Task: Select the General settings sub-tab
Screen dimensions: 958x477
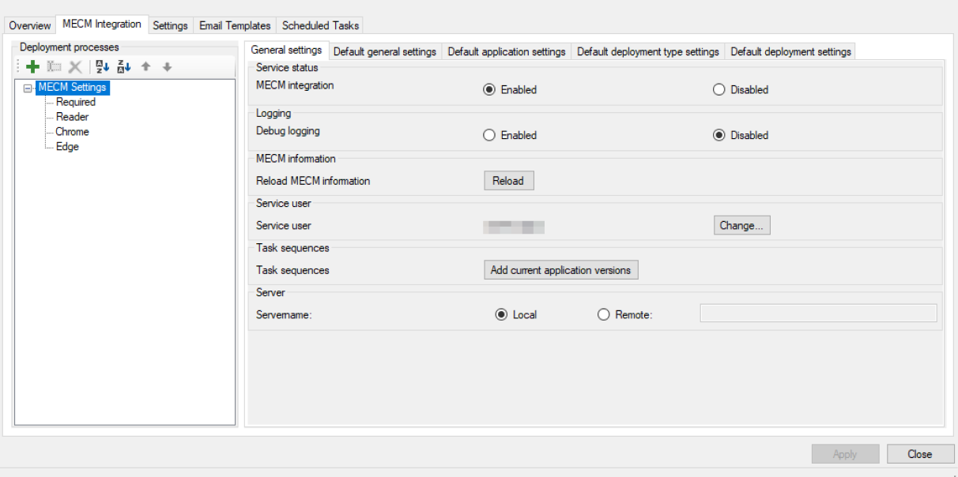Action: coord(286,50)
